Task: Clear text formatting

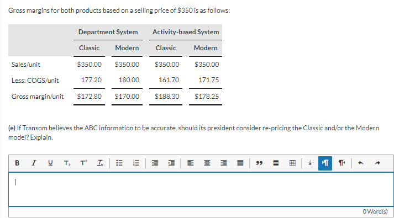Action: point(100,163)
